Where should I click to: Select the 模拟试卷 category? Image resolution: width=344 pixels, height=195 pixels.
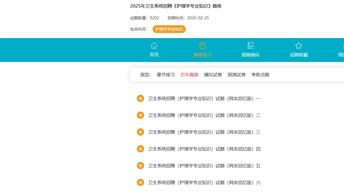(x=213, y=75)
